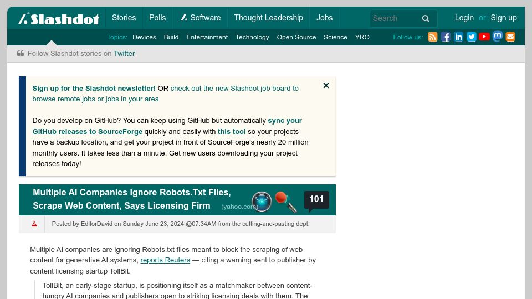Click the 'this tool' link

(x=232, y=132)
